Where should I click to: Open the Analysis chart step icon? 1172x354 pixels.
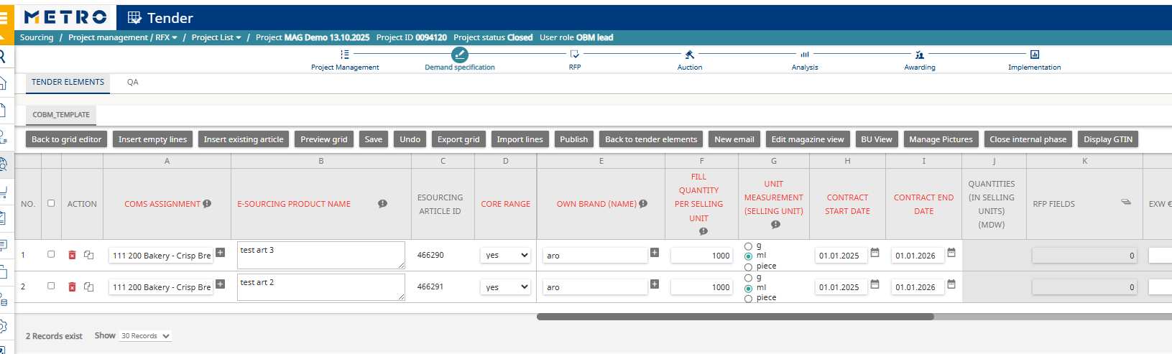click(x=805, y=54)
